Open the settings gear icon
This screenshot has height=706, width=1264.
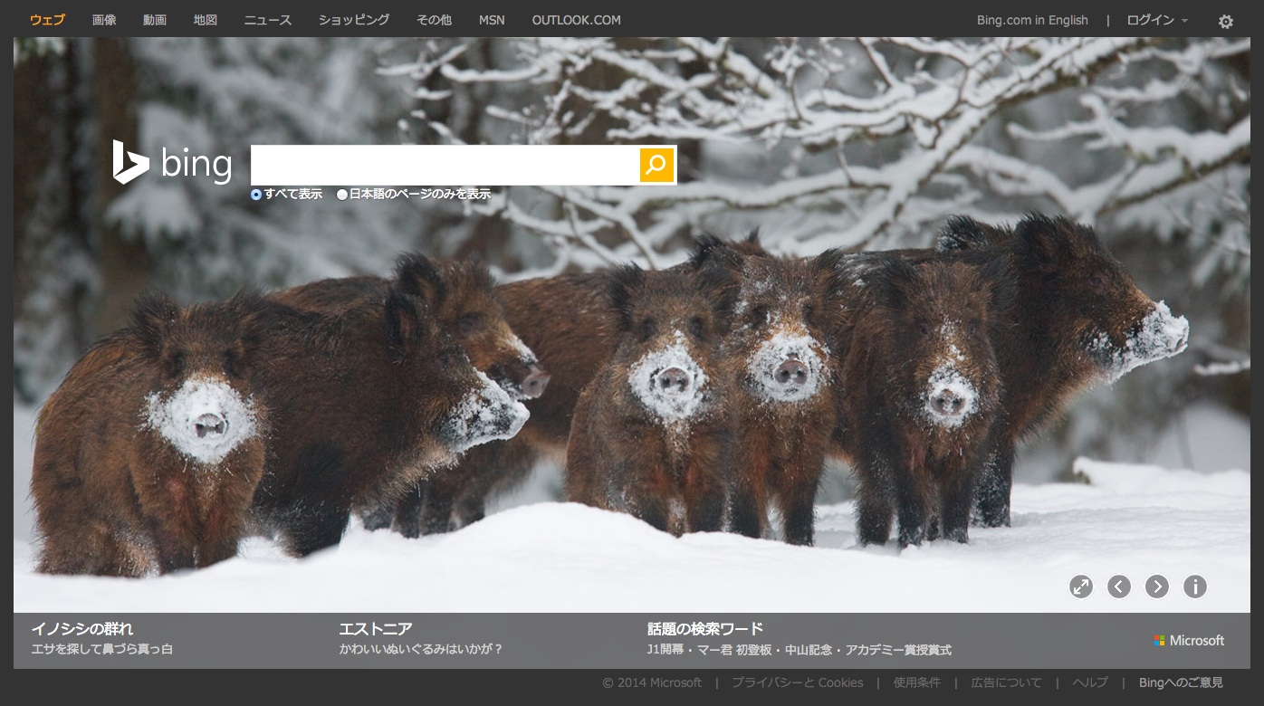click(x=1225, y=22)
